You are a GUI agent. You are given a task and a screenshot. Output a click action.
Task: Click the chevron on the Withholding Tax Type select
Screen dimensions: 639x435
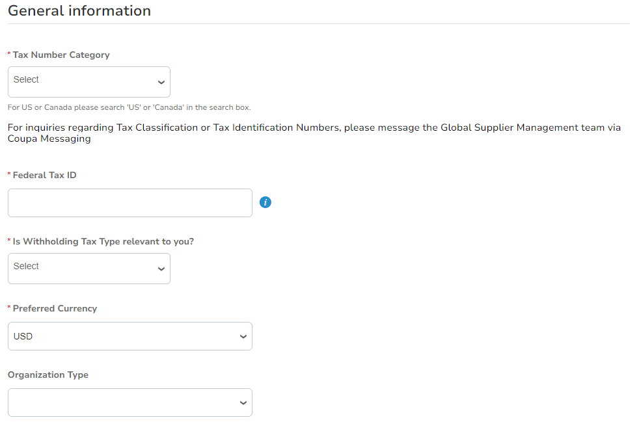[x=161, y=269]
